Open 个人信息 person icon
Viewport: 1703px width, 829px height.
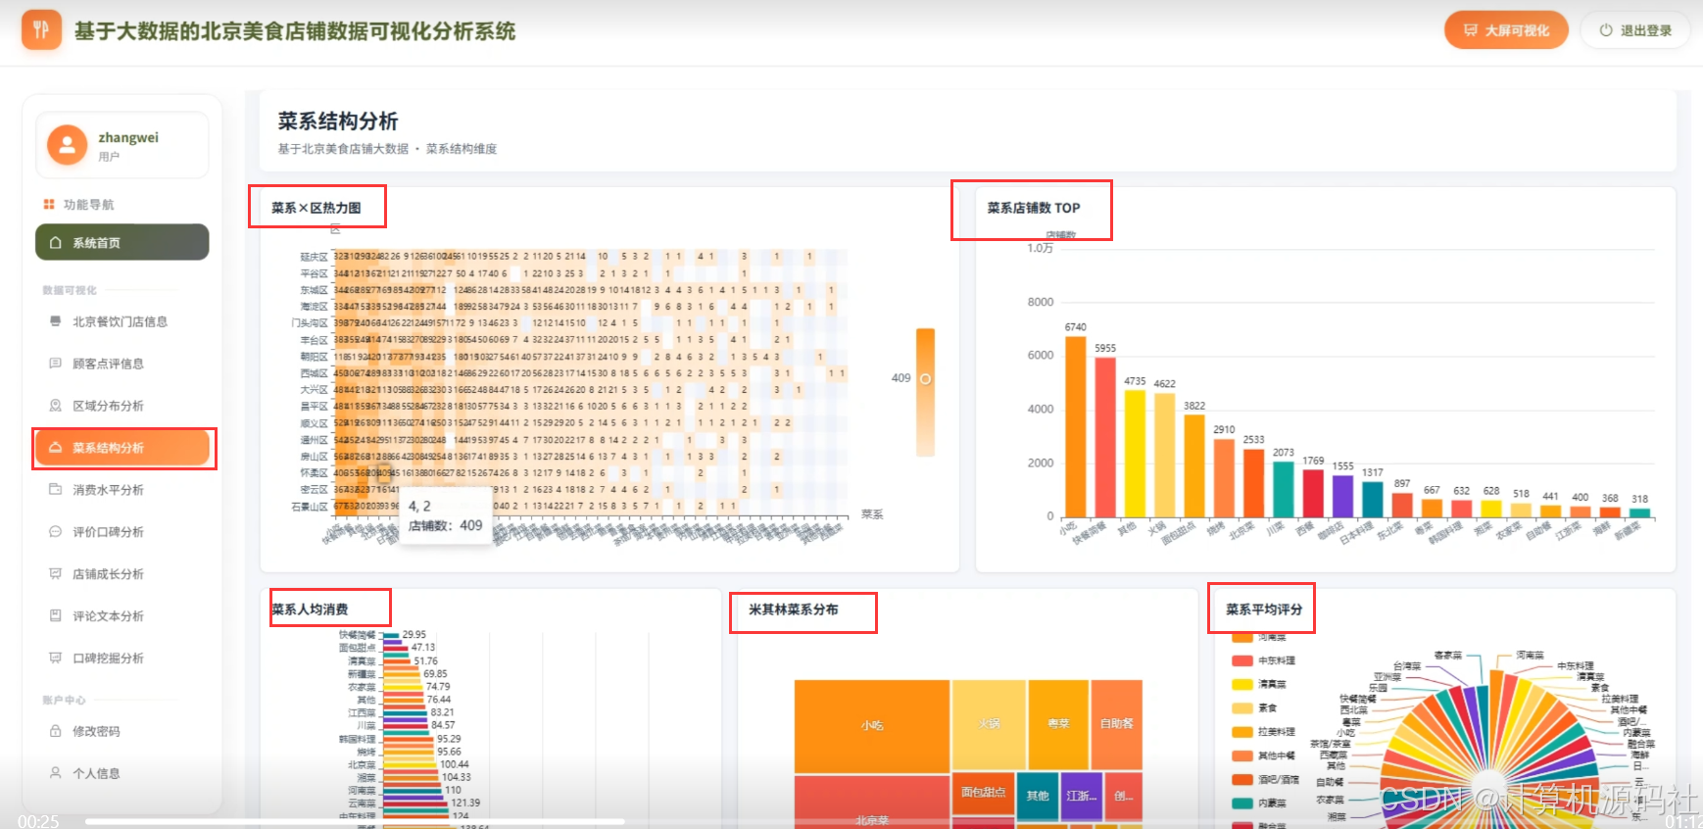coord(55,773)
